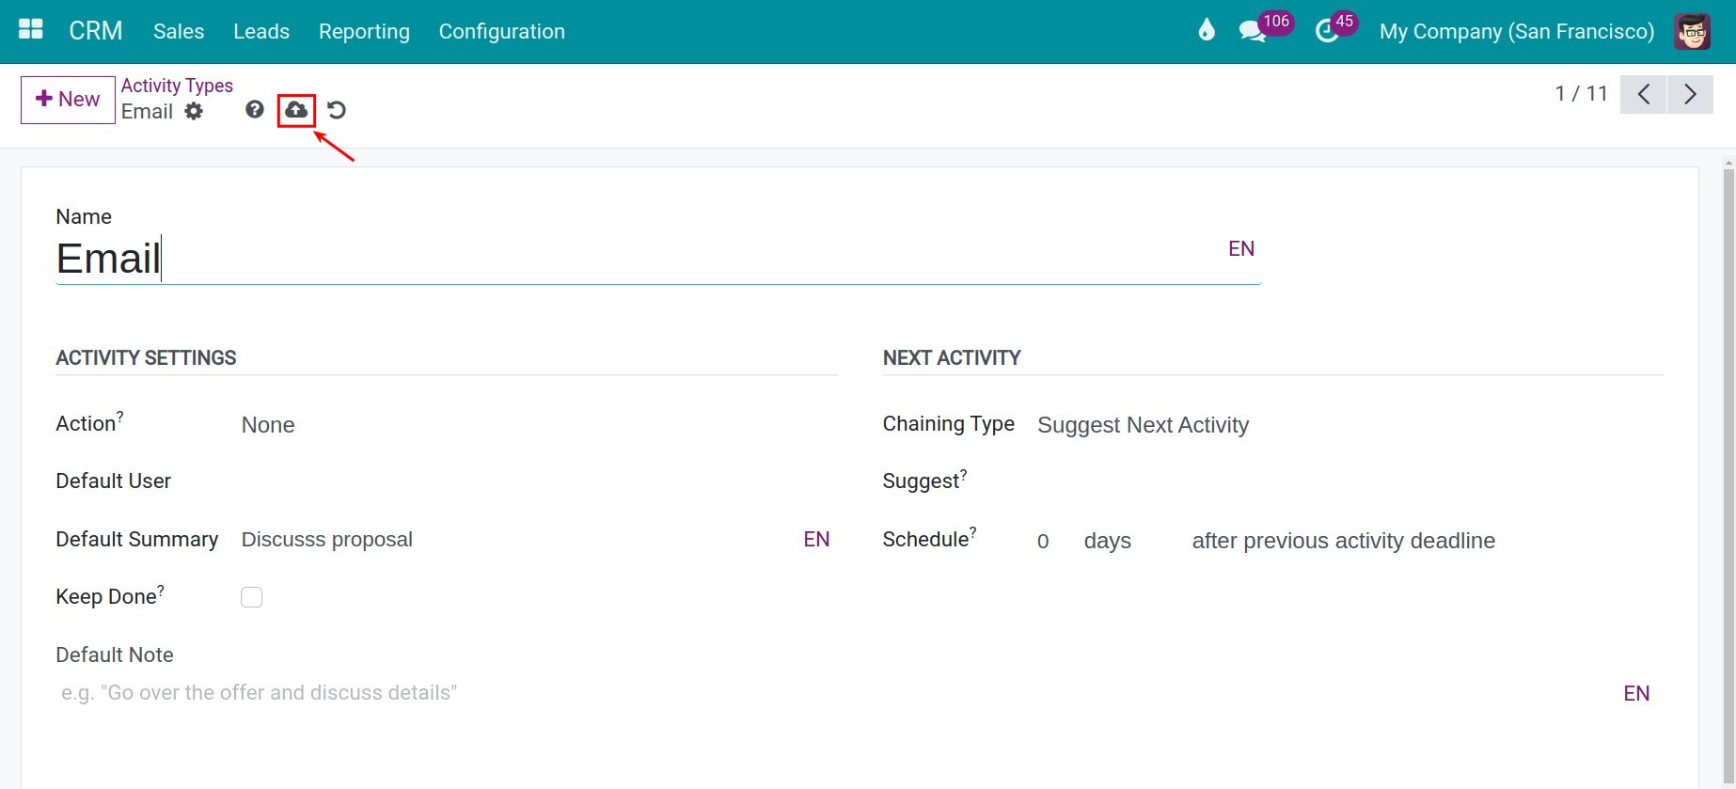Go to the next record arrow

[1690, 94]
